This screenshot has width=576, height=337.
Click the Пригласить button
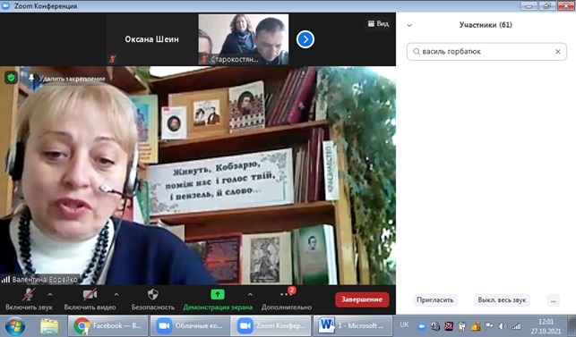coord(435,300)
